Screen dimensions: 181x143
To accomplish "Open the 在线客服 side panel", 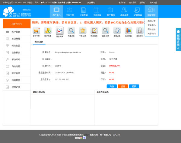I will click(x=178, y=40).
